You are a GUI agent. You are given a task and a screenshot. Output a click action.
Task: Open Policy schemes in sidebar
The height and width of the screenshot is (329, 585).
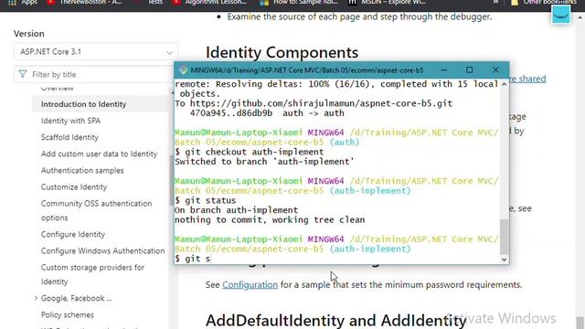[67, 314]
